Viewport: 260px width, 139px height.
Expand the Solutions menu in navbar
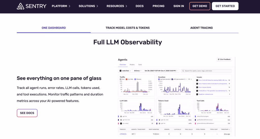pyautogui.click(x=88, y=6)
